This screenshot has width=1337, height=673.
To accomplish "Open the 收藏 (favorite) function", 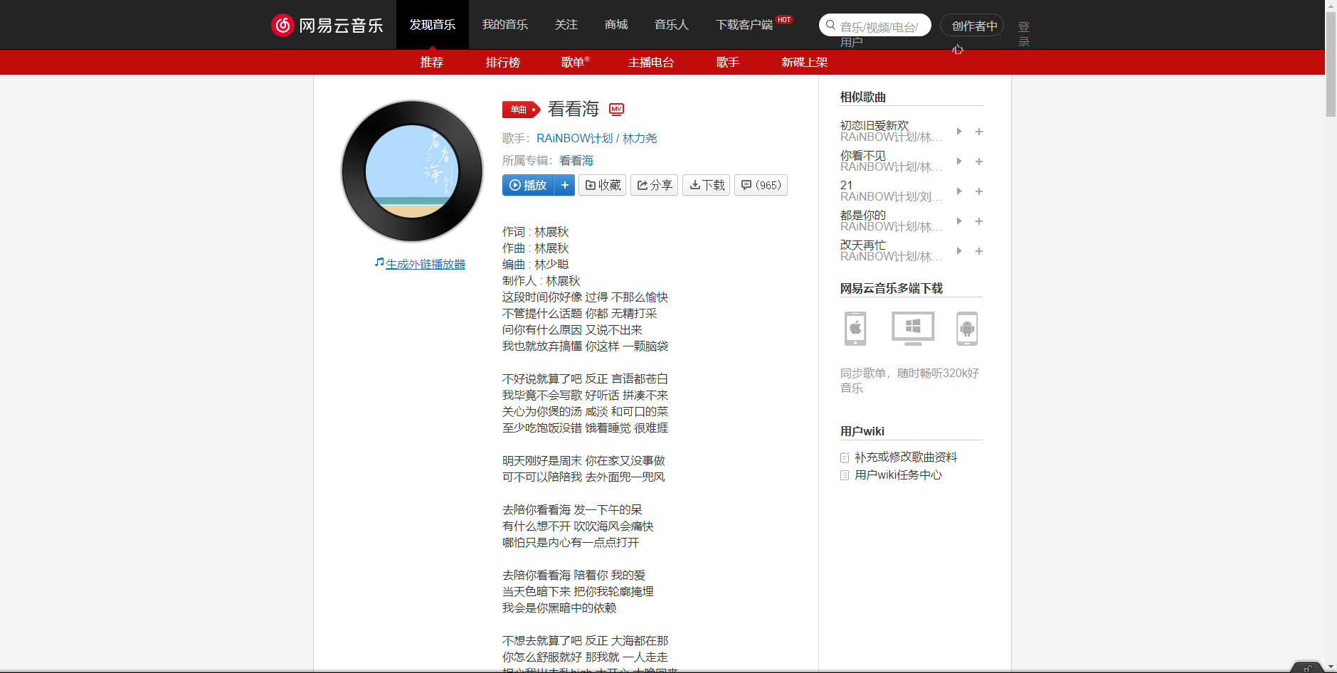I will click(602, 185).
